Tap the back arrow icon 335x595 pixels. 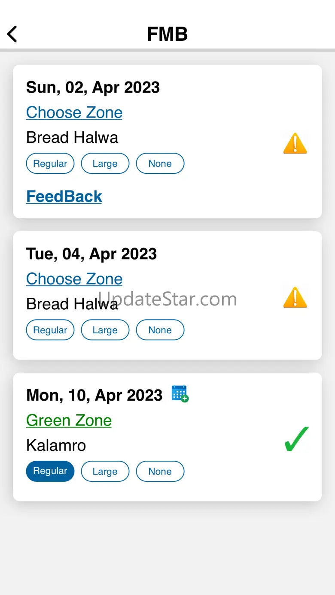pos(12,34)
